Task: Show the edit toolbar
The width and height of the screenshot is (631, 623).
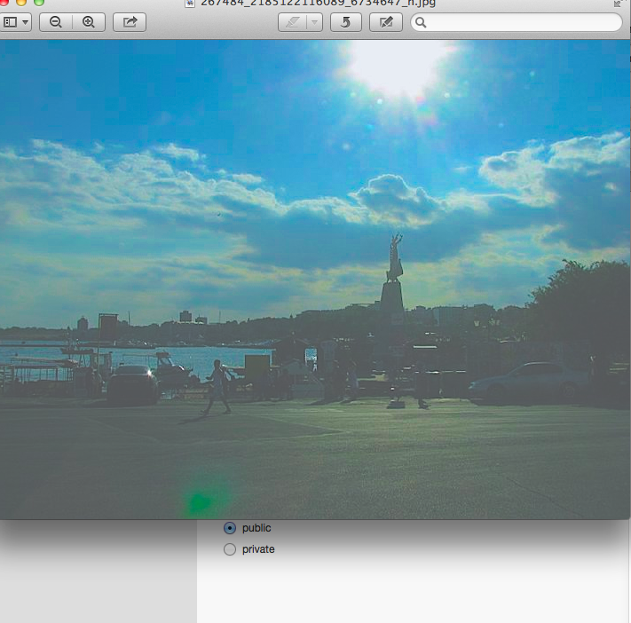Action: tap(386, 22)
